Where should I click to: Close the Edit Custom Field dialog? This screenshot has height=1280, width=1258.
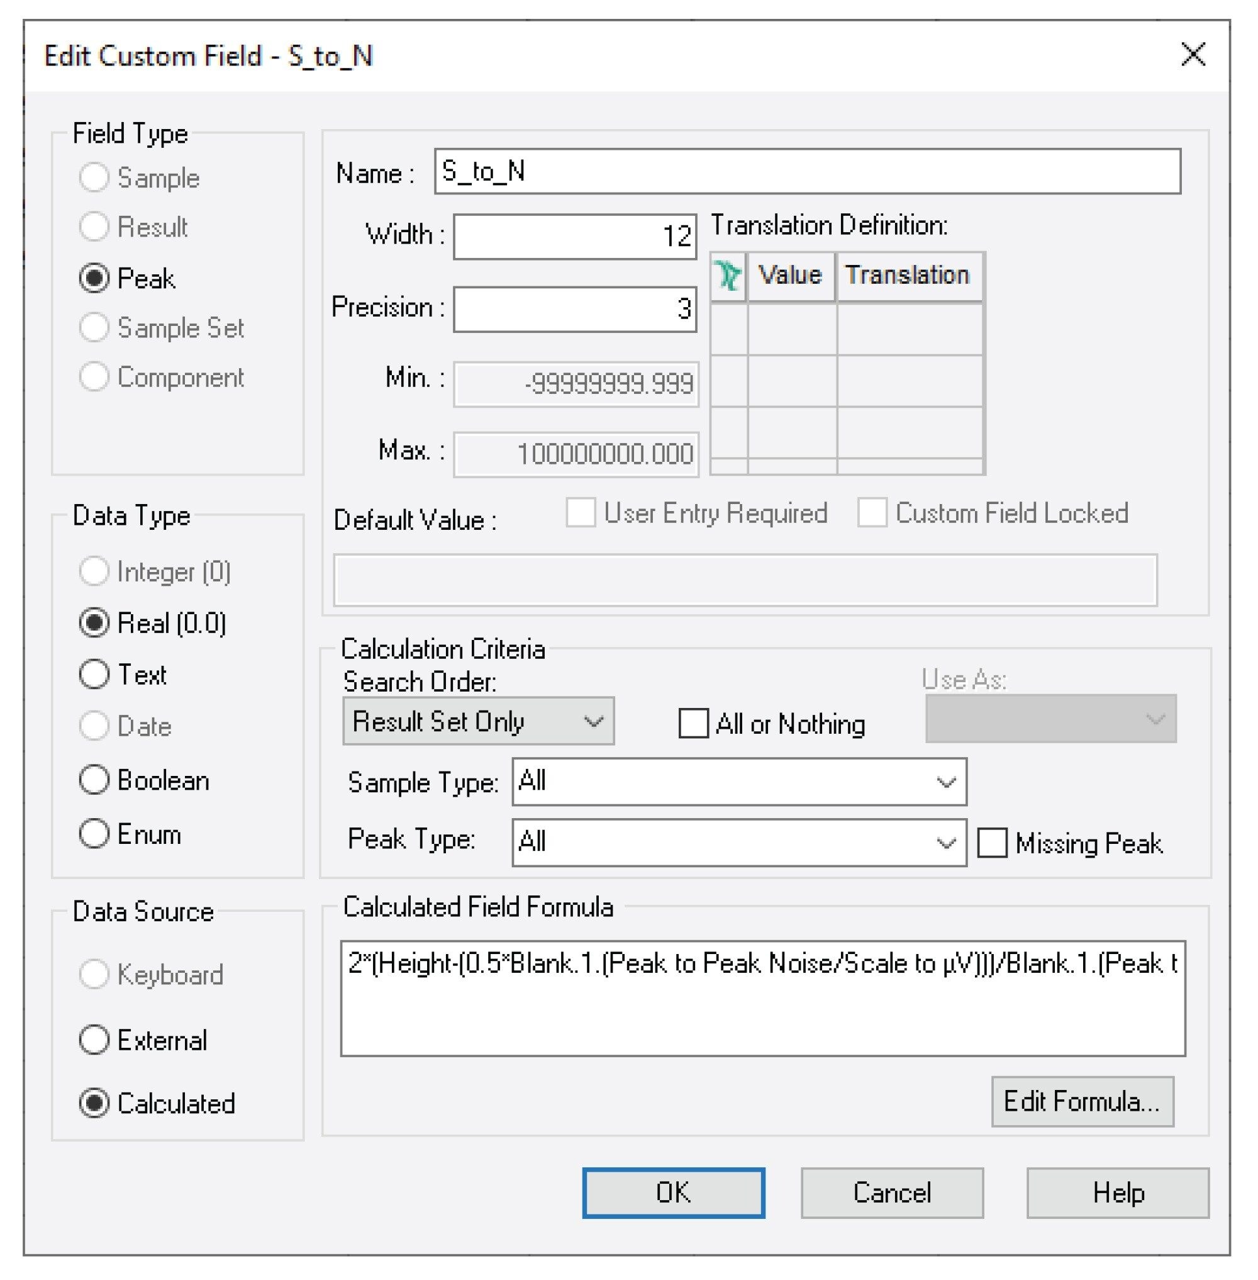[x=1193, y=55]
